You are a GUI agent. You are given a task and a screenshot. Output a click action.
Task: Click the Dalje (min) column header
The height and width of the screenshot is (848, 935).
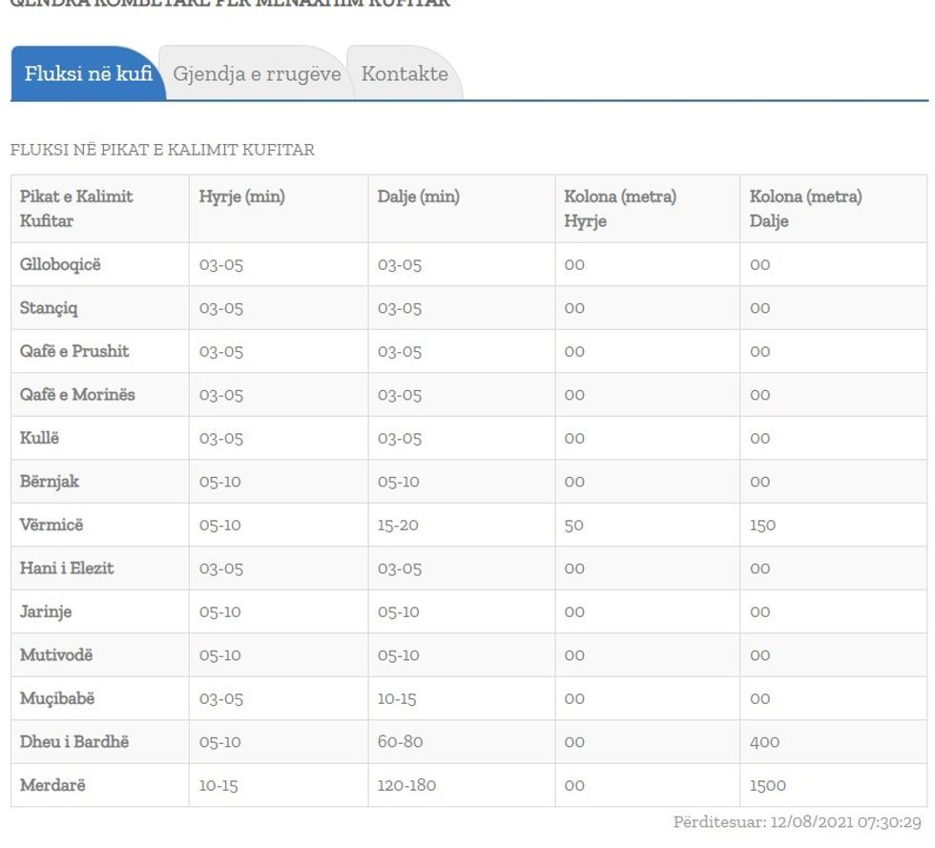point(418,197)
